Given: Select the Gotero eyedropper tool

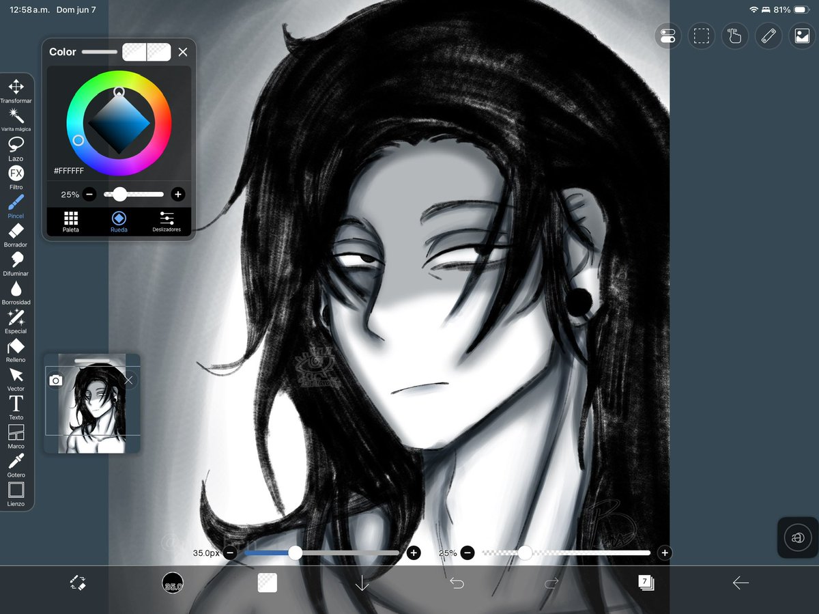Looking at the screenshot, I should (16, 465).
